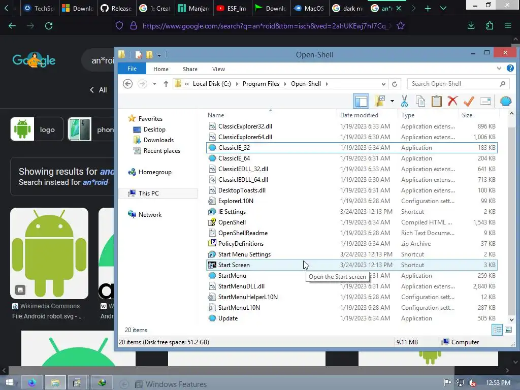Select the Update application file
Viewport: 520px width, 390px height.
pos(351,318)
